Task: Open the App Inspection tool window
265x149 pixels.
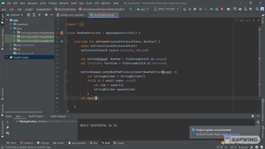Action: (x=77, y=143)
